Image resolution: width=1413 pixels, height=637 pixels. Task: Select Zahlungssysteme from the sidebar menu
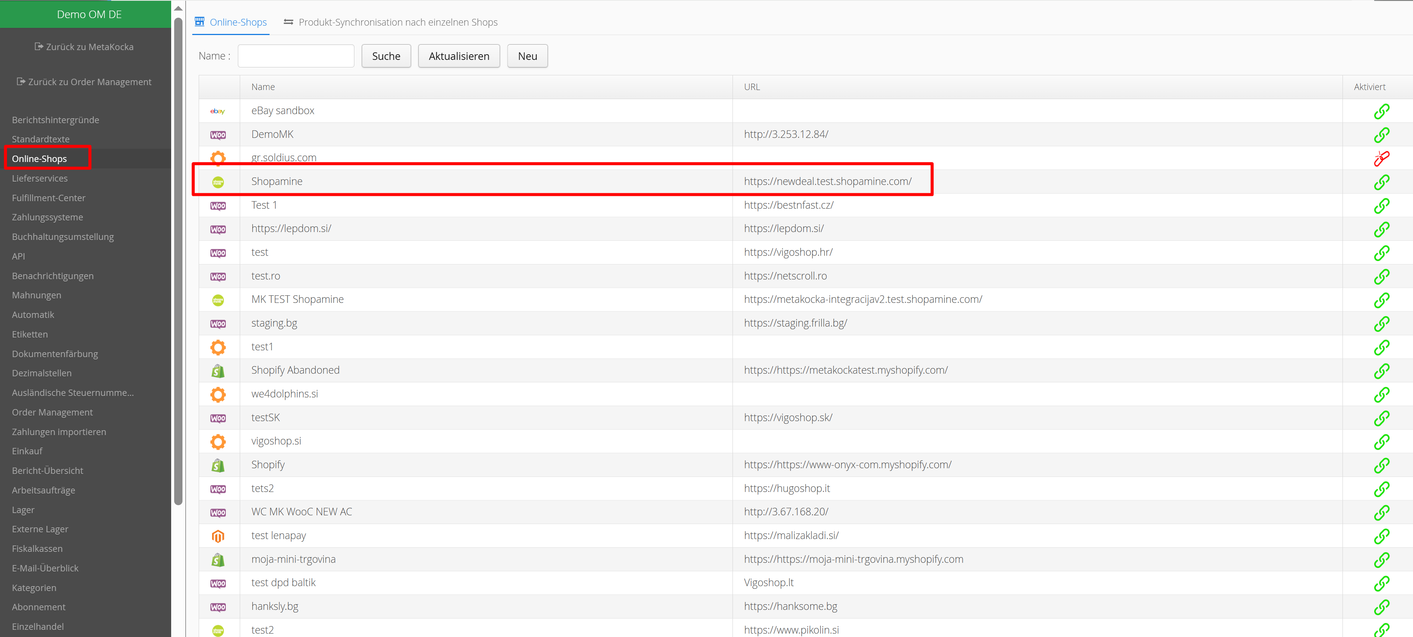pos(48,217)
